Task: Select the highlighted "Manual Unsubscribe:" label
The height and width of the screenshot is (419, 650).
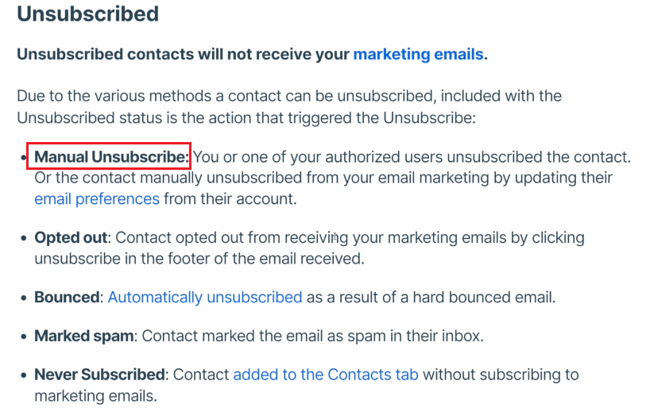Action: (x=112, y=157)
